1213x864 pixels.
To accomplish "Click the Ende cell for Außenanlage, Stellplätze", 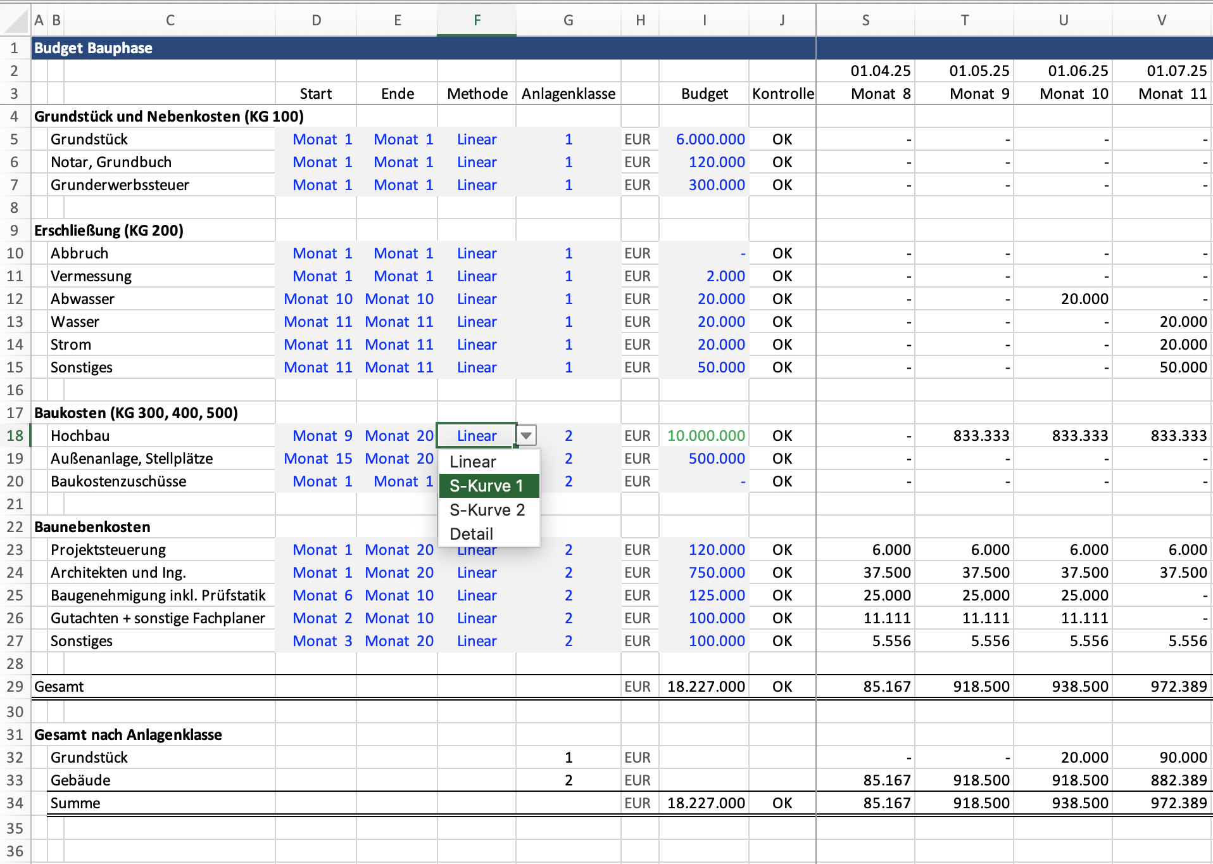I will 397,459.
